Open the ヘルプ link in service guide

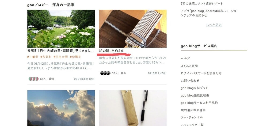[x=185, y=58]
